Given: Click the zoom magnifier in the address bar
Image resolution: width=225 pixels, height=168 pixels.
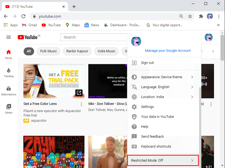Looking at the screenshot, I should pos(181,16).
